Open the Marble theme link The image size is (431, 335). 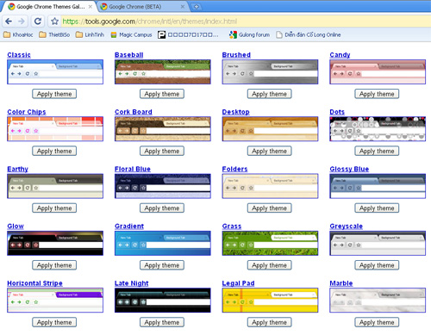[x=341, y=283]
